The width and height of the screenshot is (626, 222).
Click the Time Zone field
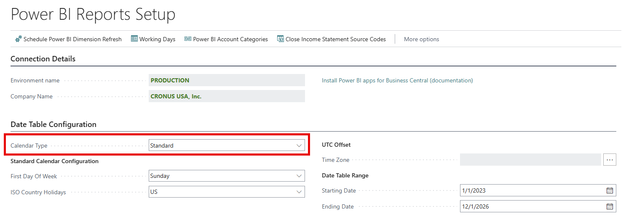pyautogui.click(x=530, y=160)
